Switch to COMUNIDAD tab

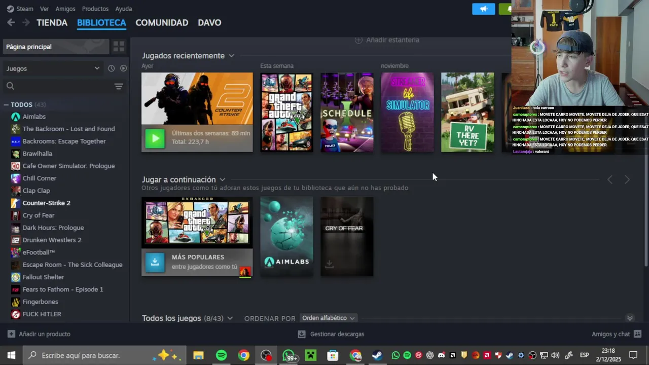pyautogui.click(x=162, y=23)
